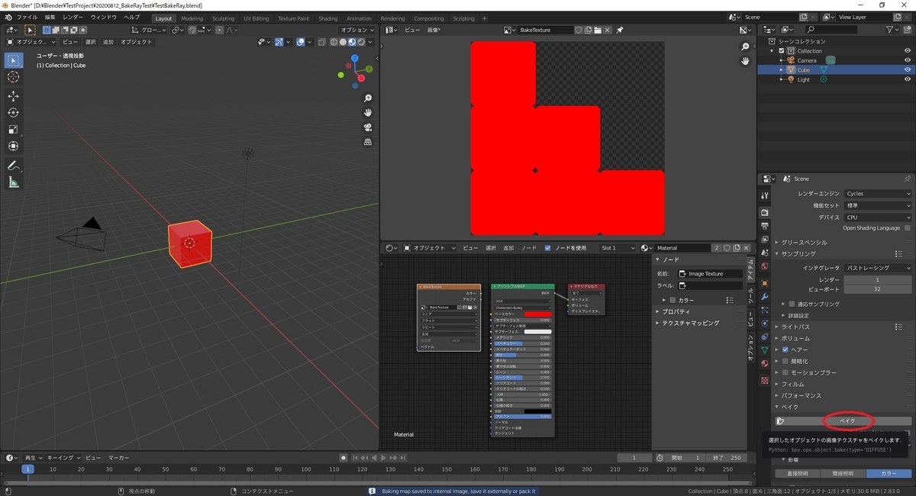This screenshot has width=916, height=496.
Task: Select the Select Box tool
Action: point(14,60)
